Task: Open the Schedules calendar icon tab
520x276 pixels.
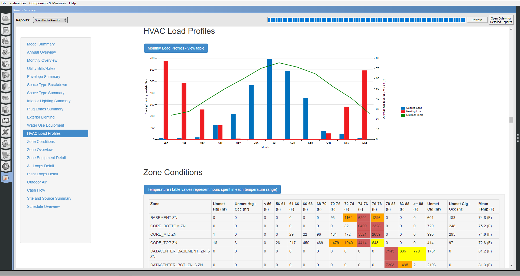Action: click(x=6, y=30)
